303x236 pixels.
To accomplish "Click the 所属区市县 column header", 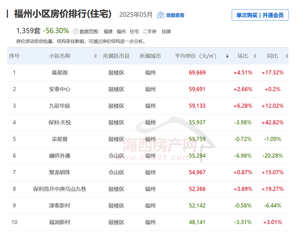I will (116, 56).
